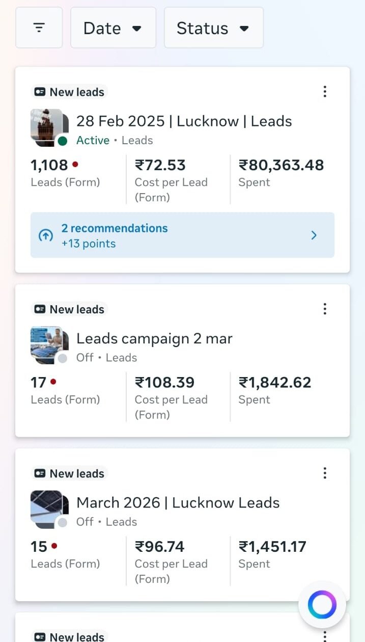Open the Date filter dropdown
This screenshot has height=642, width=365.
[113, 28]
